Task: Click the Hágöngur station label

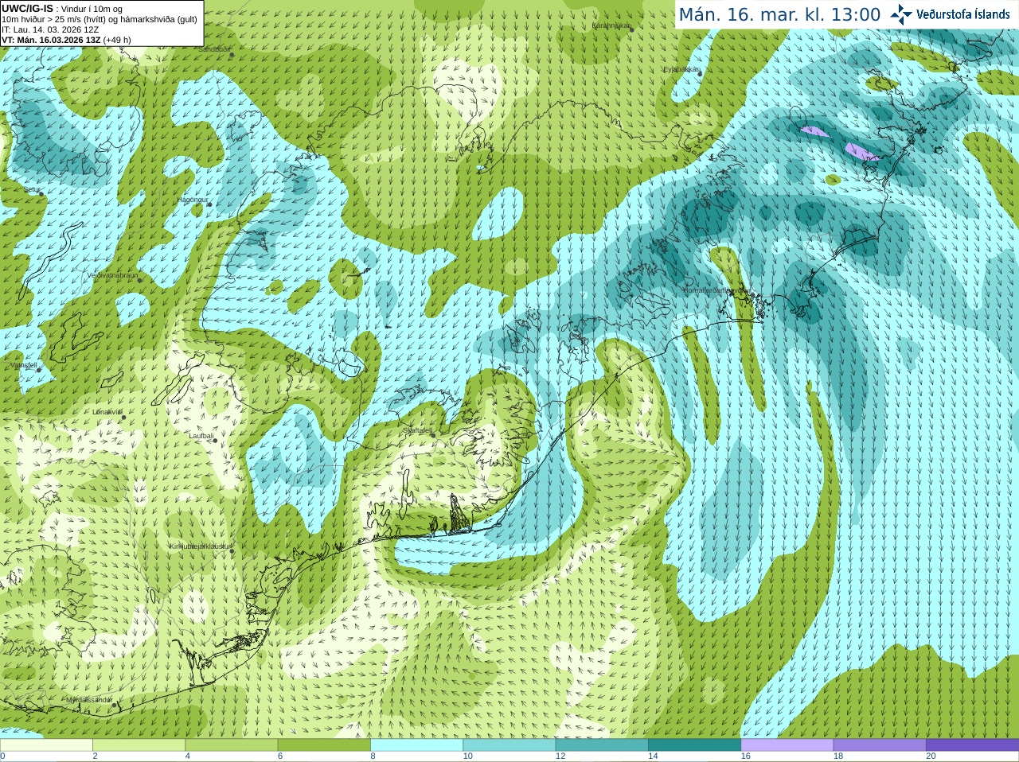Action: point(193,200)
